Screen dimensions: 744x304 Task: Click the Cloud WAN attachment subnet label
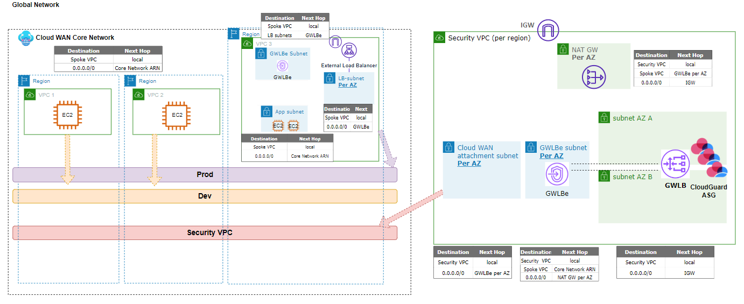coord(488,152)
